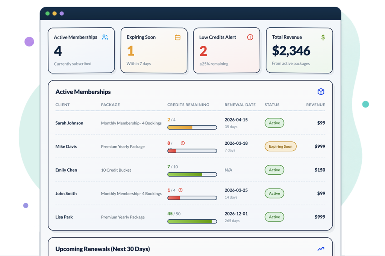The height and width of the screenshot is (256, 385).
Task: Click the green dollar icon on Total Revenue card
Action: 323,37
